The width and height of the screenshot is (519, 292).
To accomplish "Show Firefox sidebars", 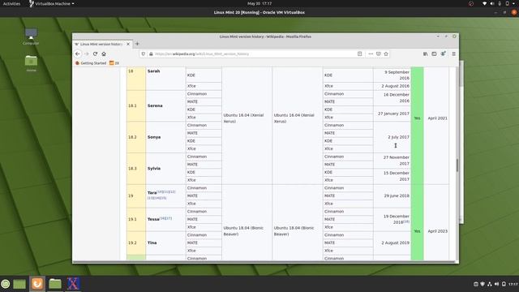I will 434,54.
